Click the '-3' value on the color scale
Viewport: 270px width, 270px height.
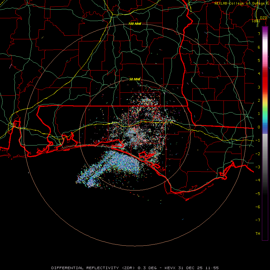[258, 167]
